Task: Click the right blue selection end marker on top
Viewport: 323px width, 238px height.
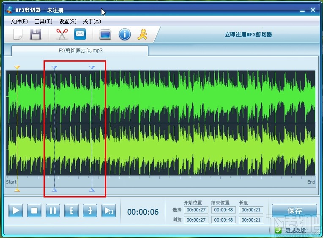Action: (92, 67)
